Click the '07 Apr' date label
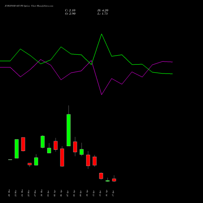Viewport: 203px width, 203px height. [67, 193]
